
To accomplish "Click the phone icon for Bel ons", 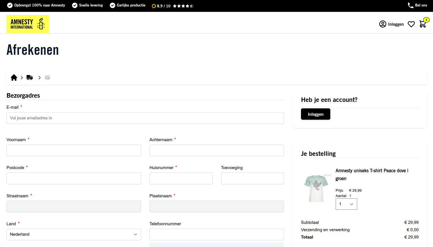I will pyautogui.click(x=410, y=5).
